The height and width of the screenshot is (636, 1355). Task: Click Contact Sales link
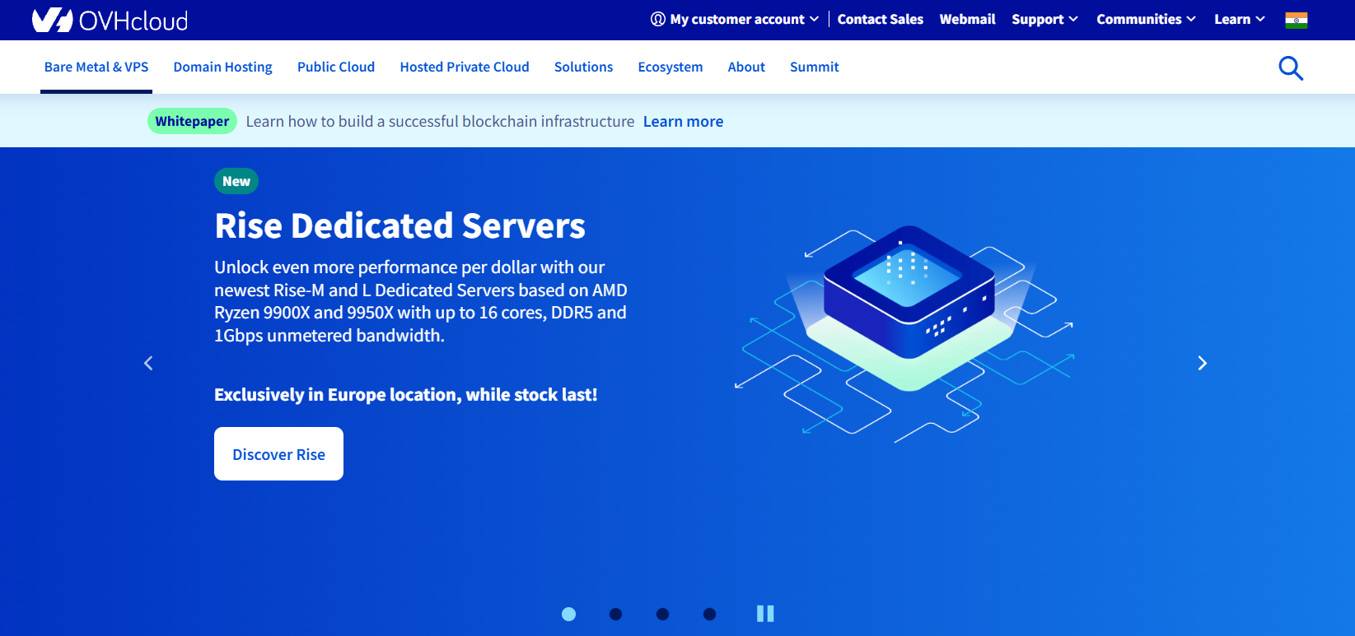click(881, 19)
